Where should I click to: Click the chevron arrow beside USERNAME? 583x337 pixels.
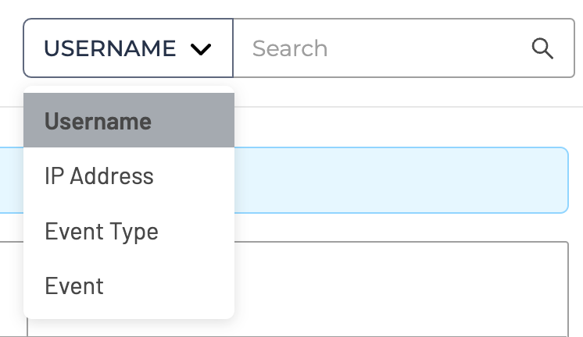click(201, 49)
